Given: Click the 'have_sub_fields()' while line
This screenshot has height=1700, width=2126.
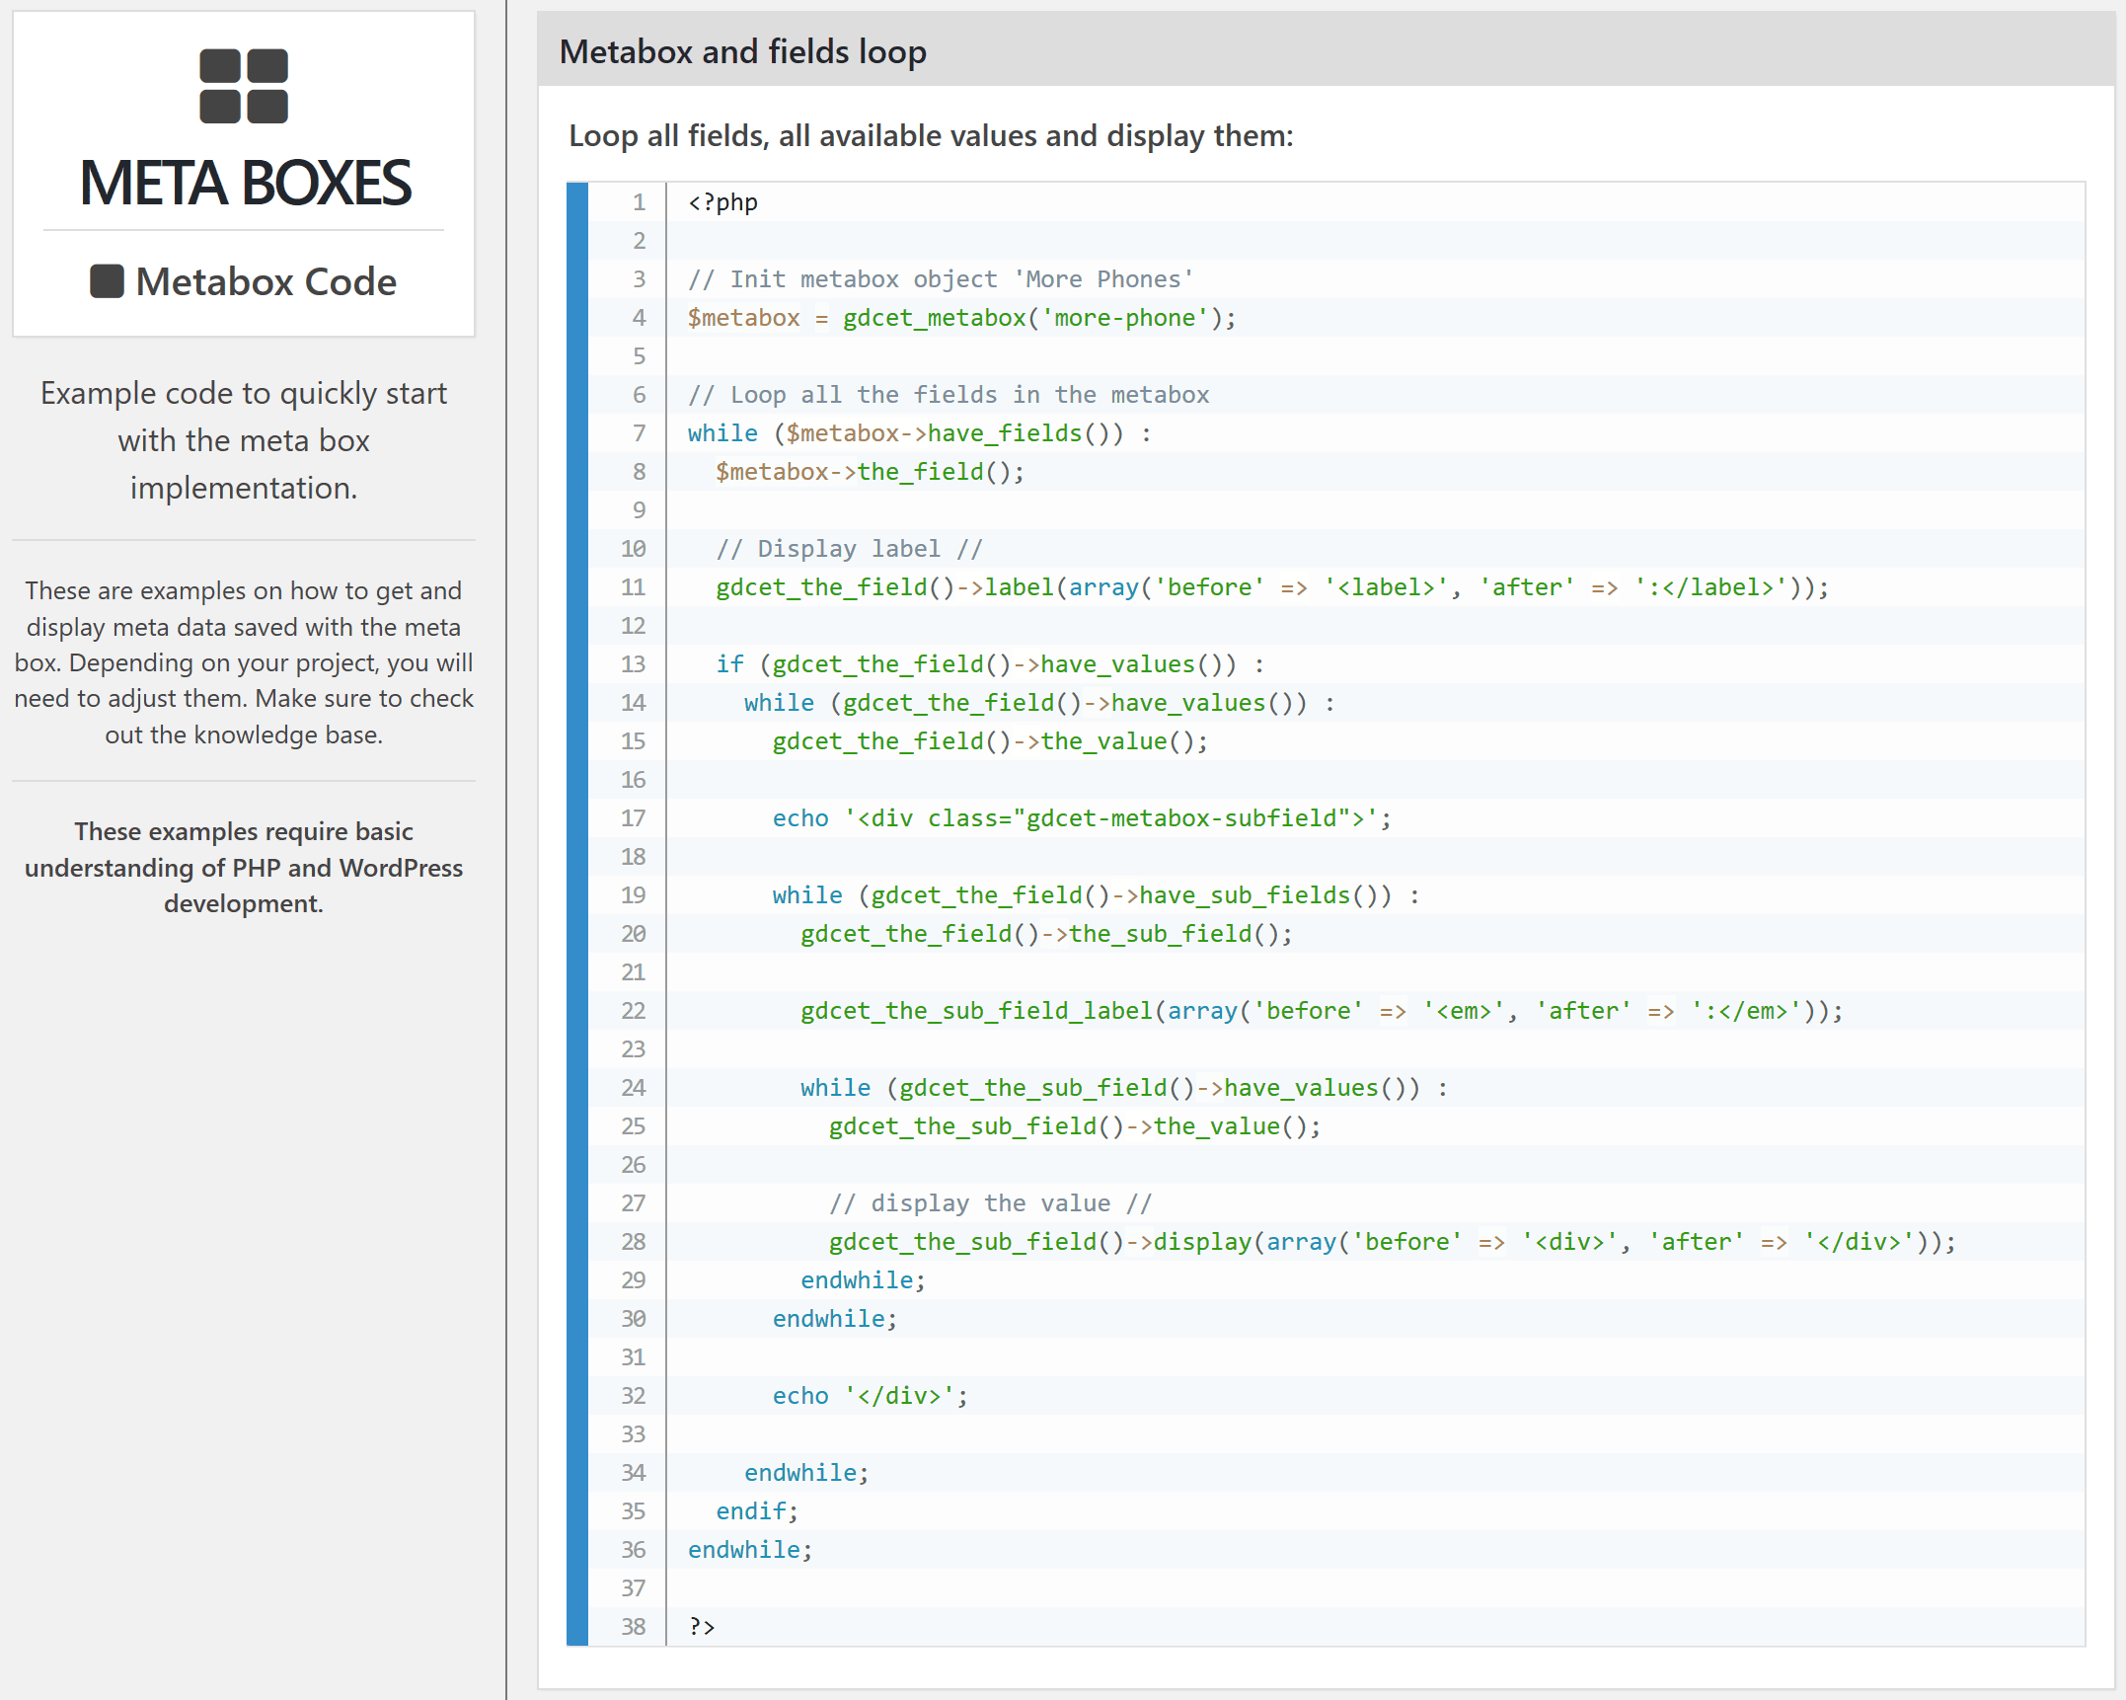Looking at the screenshot, I should pos(1096,895).
